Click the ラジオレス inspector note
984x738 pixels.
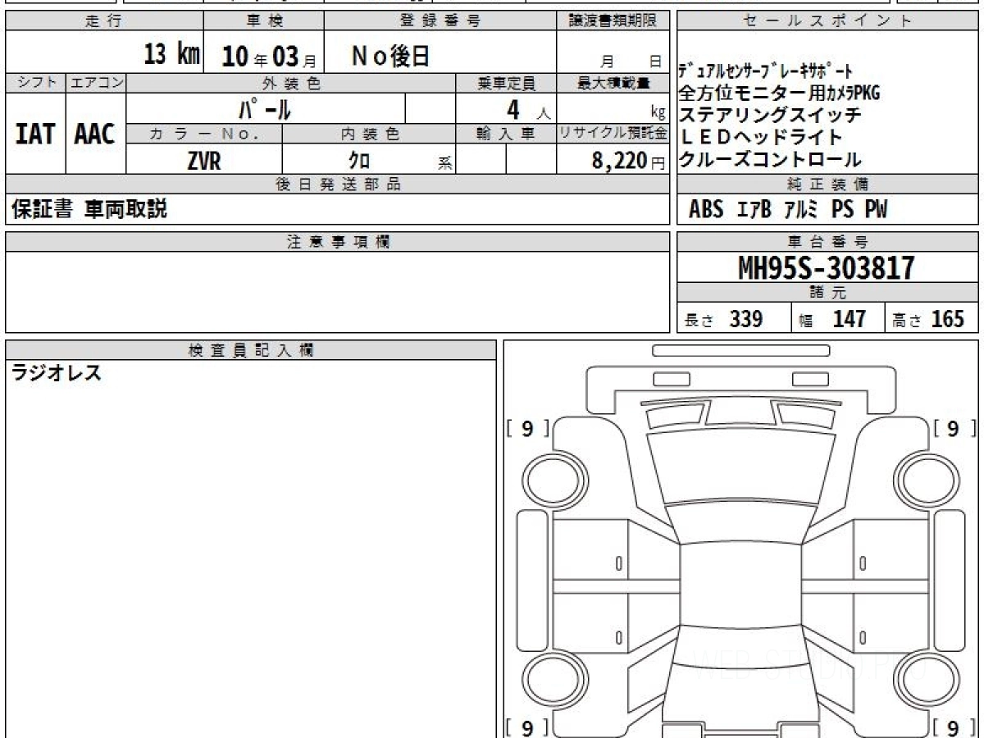pos(56,374)
